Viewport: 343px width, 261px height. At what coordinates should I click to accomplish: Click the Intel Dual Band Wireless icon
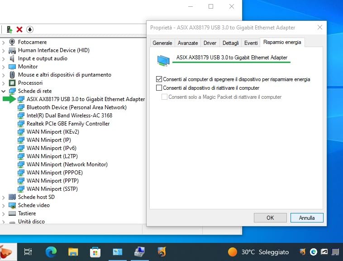pyautogui.click(x=21, y=116)
